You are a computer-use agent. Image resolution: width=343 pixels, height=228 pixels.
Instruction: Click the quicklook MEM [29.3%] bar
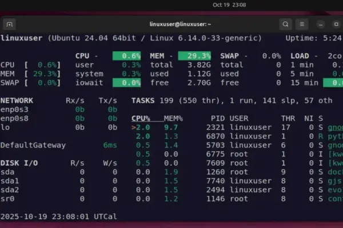30,74
